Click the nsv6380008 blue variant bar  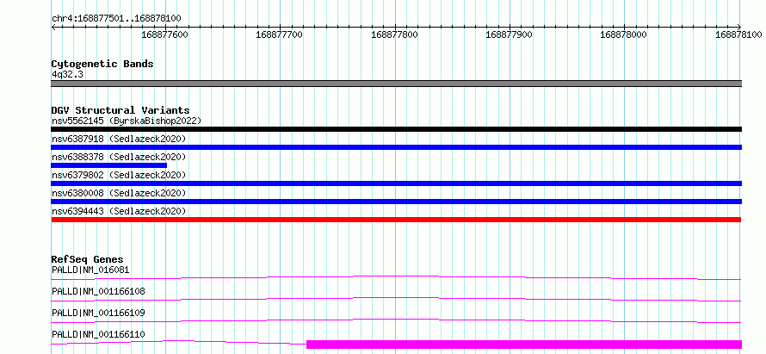pyautogui.click(x=396, y=202)
